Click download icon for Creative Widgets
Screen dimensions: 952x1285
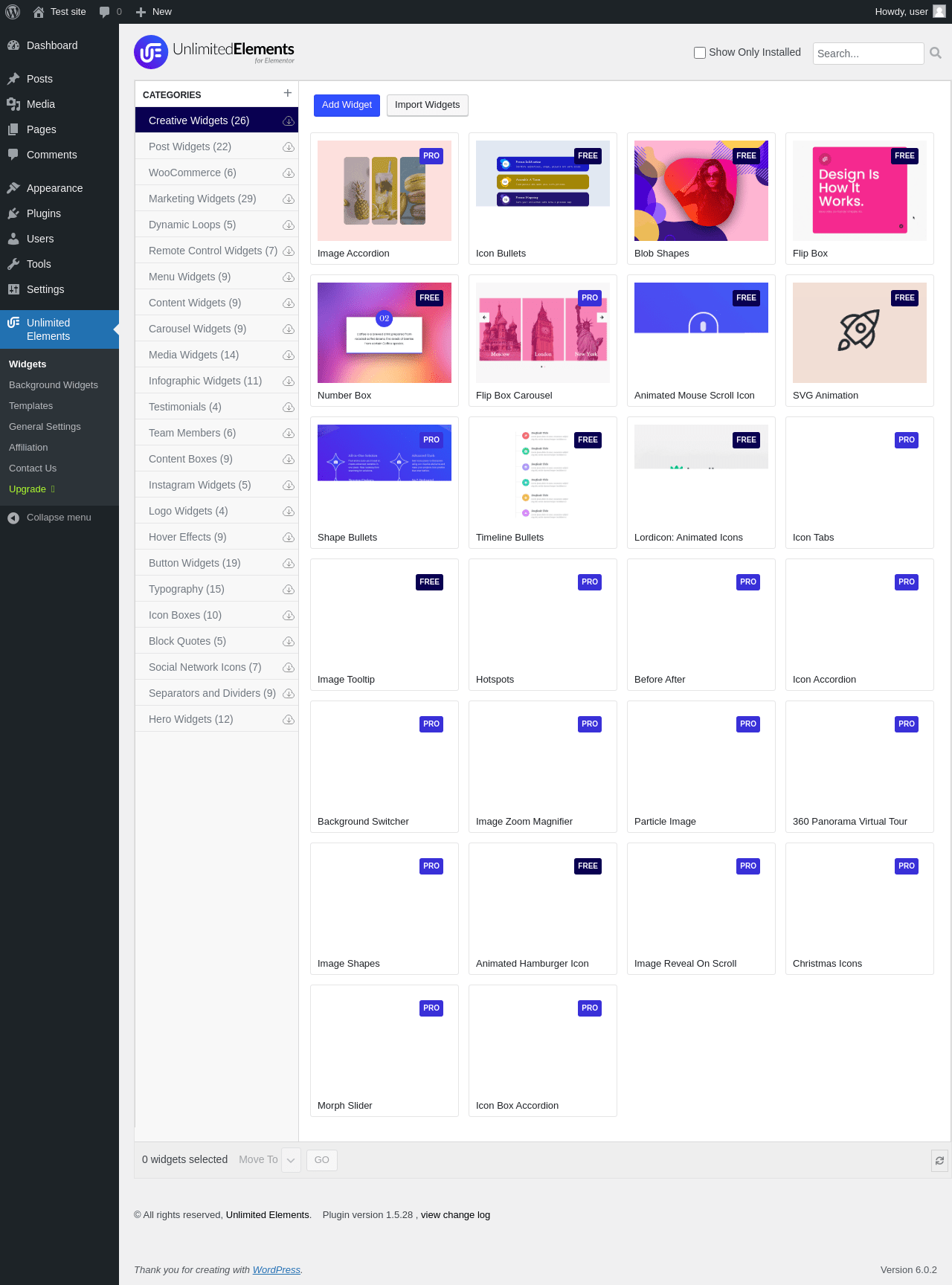click(x=289, y=121)
